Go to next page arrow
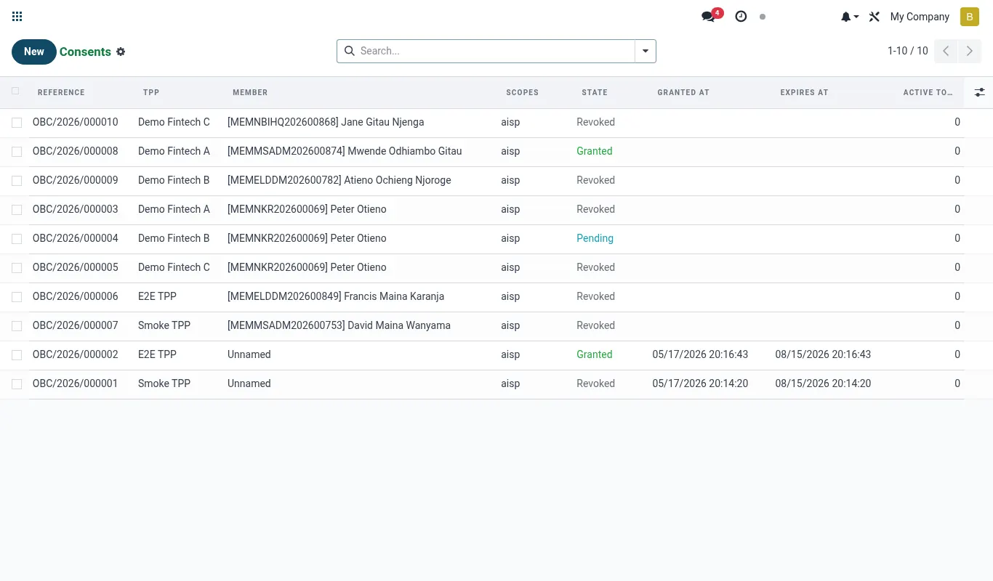 point(969,51)
